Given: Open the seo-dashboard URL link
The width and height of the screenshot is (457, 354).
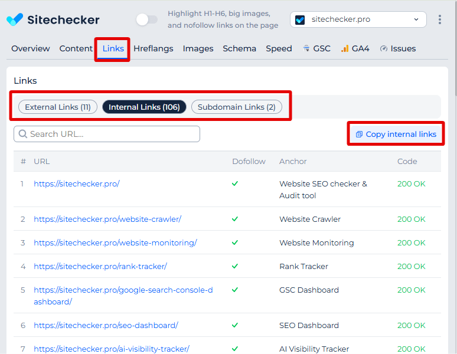Looking at the screenshot, I should tap(106, 325).
